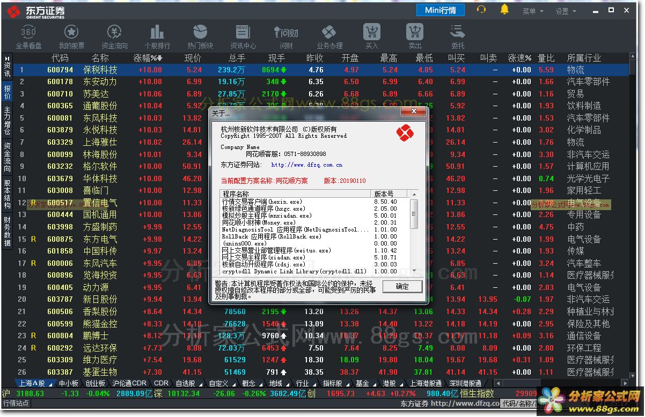Collapse the left sidebar arrow icon
Screen dimensions: 645x417
click(8, 58)
